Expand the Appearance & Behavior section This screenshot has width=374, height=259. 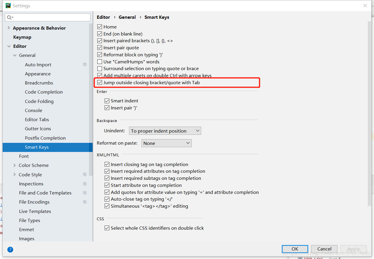tap(9, 28)
